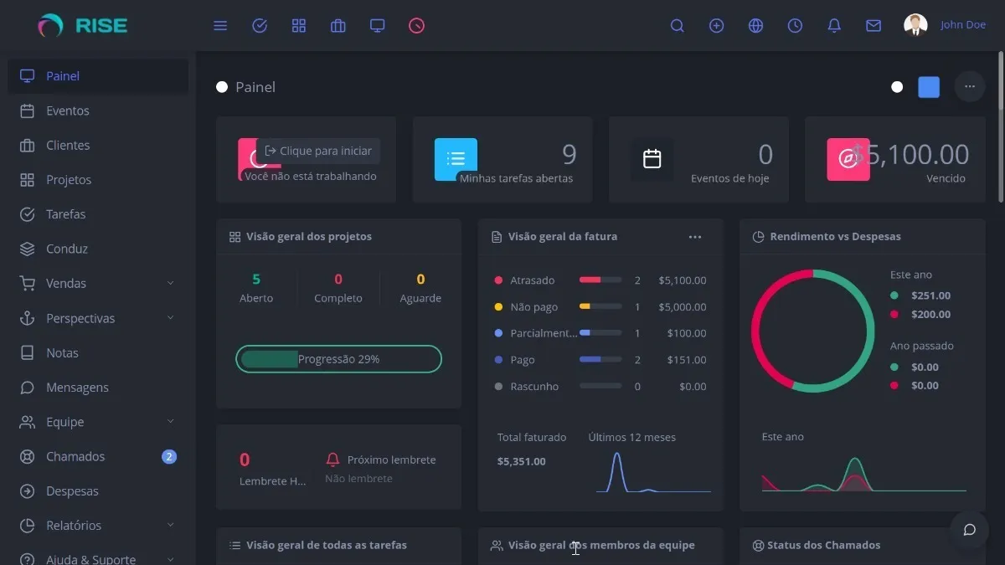Viewport: 1005px width, 565px height.
Task: Open Despesas sidebar link
Action: click(x=98, y=491)
